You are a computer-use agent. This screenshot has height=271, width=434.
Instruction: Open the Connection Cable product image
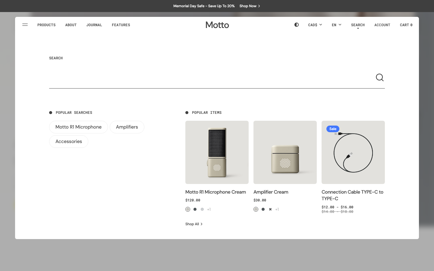(353, 152)
